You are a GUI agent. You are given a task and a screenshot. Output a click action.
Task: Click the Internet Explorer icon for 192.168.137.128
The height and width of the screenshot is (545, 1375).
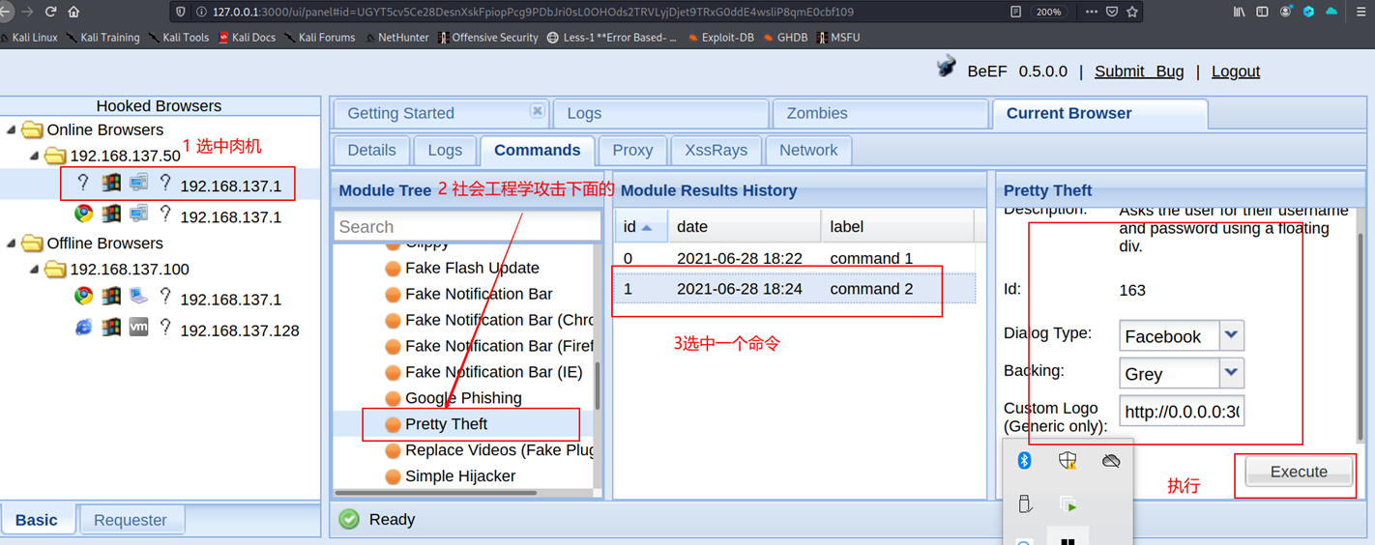84,328
